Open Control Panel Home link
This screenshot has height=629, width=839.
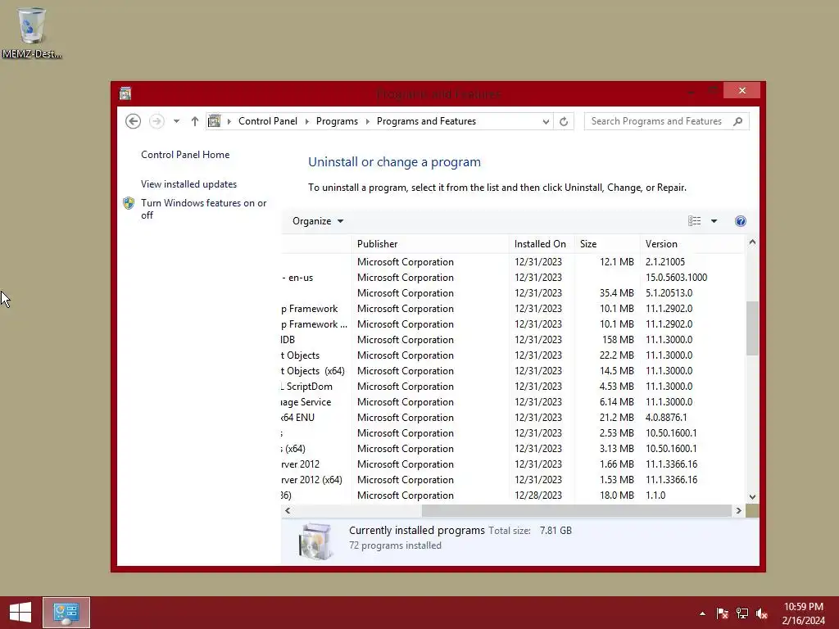tap(185, 155)
